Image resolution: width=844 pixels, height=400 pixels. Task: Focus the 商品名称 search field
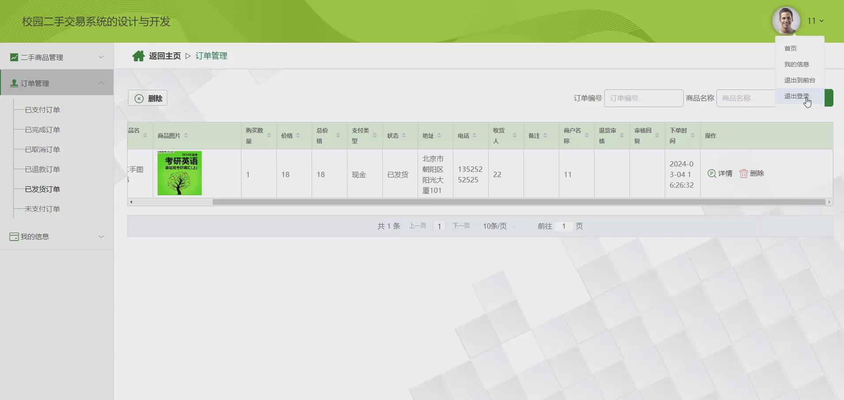(746, 98)
